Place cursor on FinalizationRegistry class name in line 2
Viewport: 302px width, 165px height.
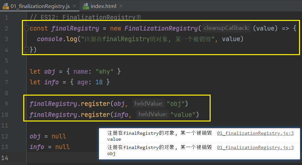[161, 29]
